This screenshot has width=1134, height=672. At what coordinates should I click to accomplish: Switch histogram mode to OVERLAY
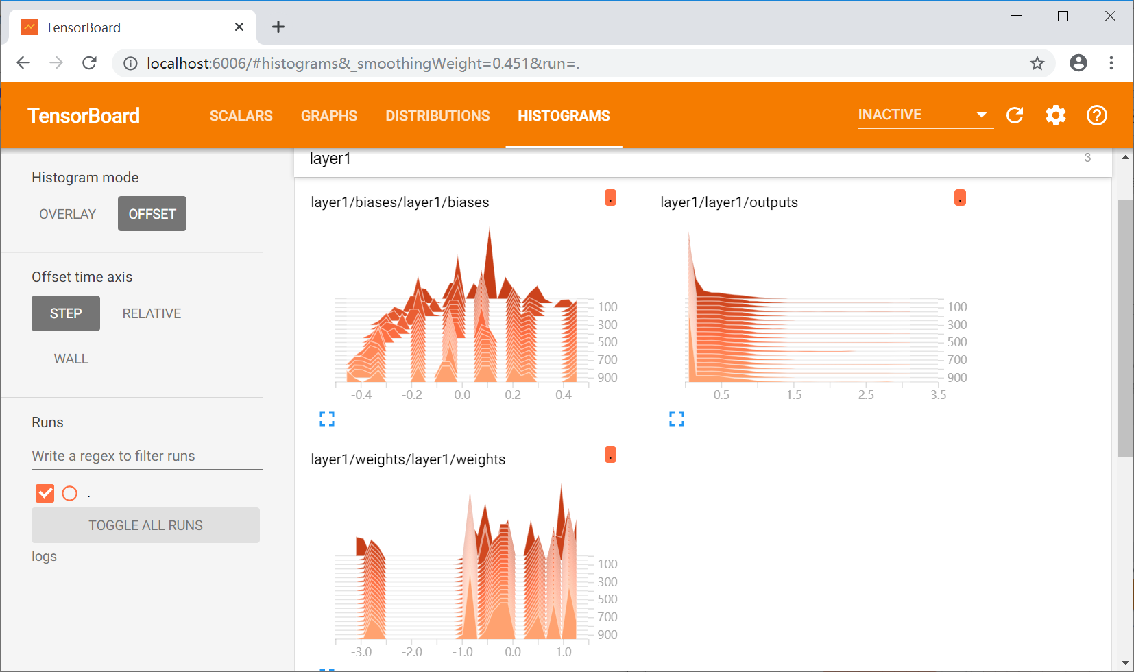pyautogui.click(x=67, y=214)
